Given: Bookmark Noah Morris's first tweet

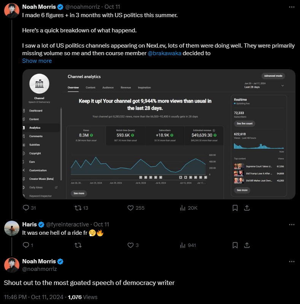Looking at the screenshot, I should click(235, 208).
